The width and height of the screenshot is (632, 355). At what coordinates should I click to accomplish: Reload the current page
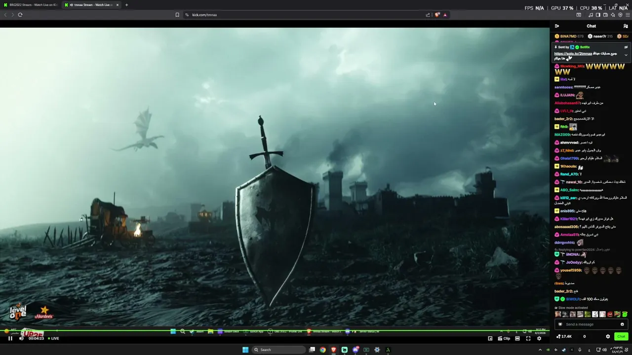20,15
